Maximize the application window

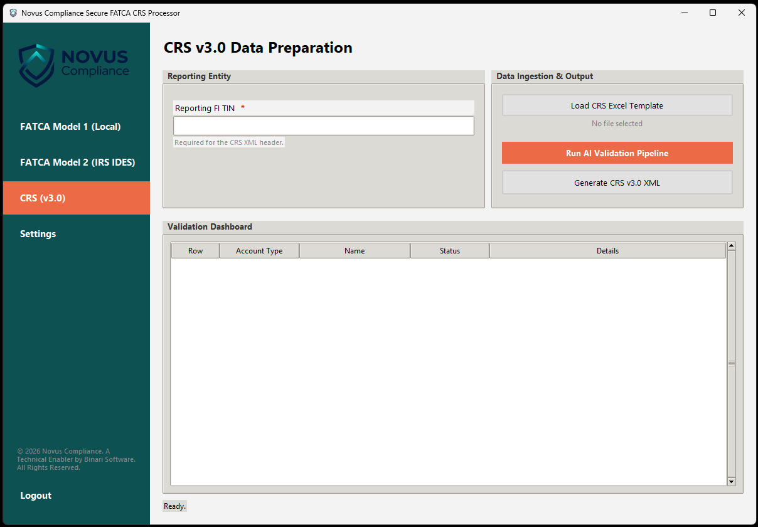pyautogui.click(x=713, y=13)
